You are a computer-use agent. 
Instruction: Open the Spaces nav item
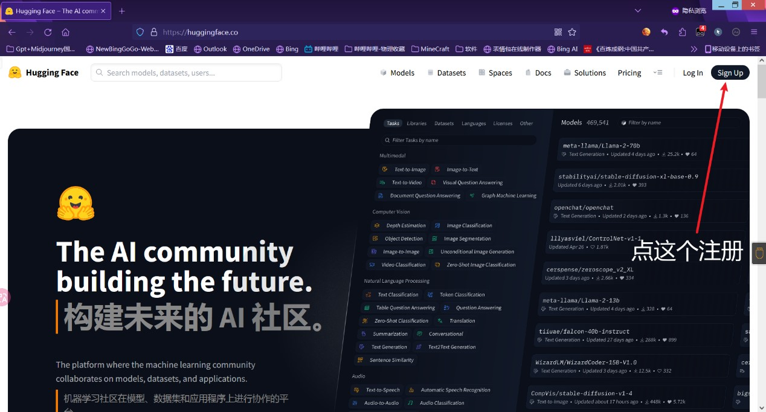(x=495, y=72)
